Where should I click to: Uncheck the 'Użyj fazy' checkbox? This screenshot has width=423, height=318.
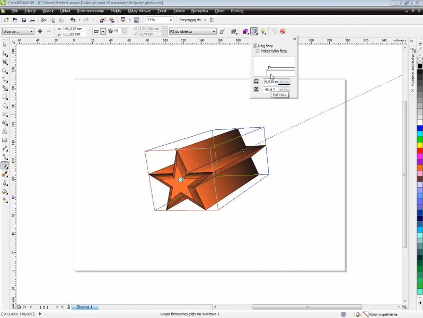[255, 46]
